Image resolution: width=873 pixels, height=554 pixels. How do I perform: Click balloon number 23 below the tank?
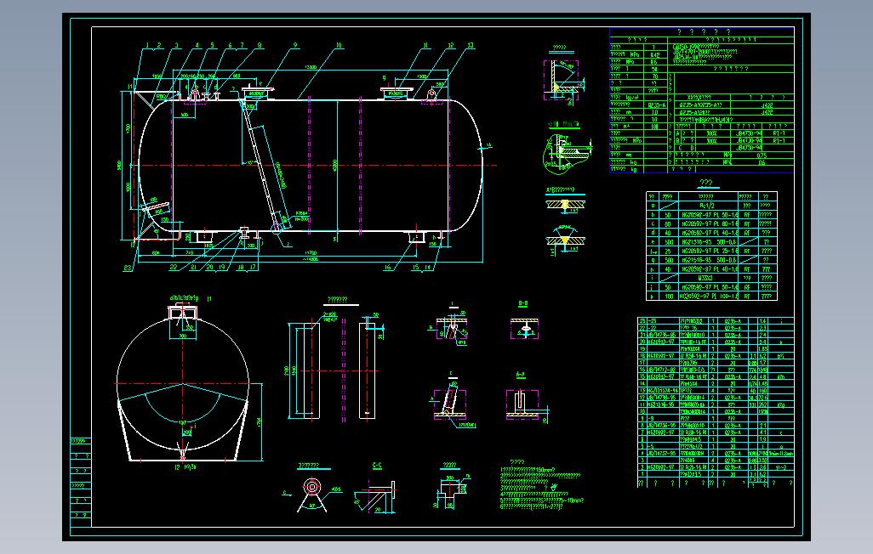coord(128,269)
